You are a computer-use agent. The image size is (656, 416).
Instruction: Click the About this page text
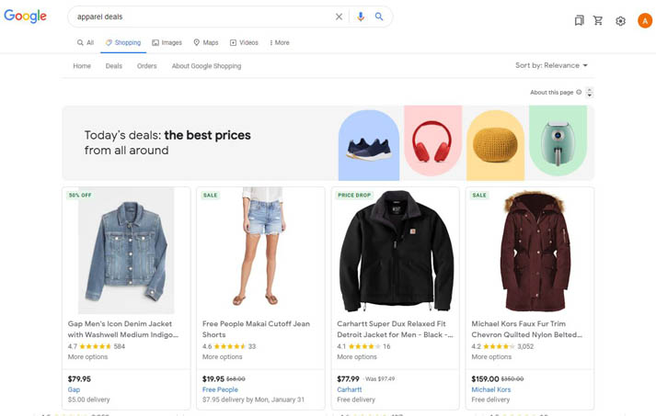(x=551, y=93)
